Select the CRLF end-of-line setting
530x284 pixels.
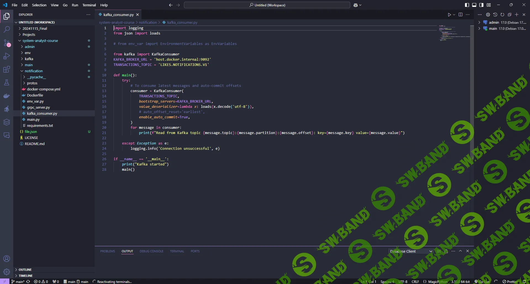(415, 282)
